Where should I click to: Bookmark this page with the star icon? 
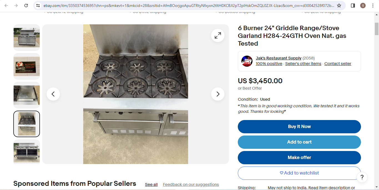pyautogui.click(x=339, y=6)
